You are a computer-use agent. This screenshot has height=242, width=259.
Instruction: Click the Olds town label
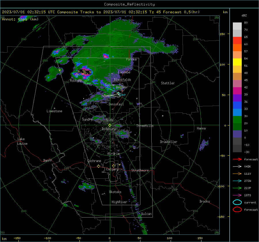[110, 120]
